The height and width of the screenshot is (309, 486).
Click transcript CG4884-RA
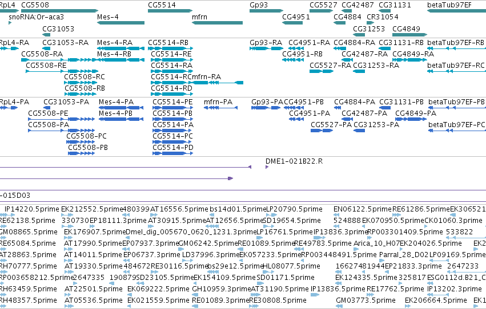[354, 42]
